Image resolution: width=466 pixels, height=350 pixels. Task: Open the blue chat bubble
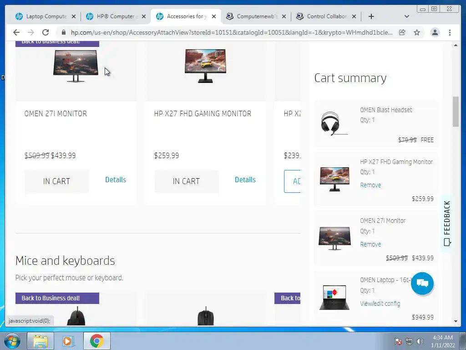tap(422, 283)
